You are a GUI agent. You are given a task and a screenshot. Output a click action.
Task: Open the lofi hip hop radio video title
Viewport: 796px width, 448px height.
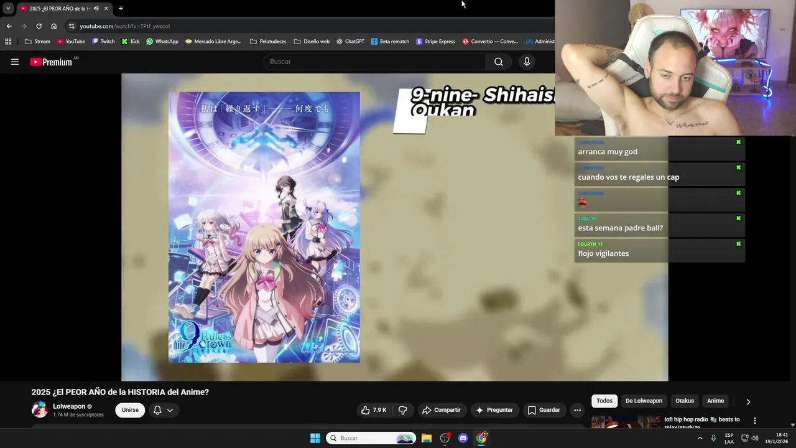pyautogui.click(x=702, y=422)
